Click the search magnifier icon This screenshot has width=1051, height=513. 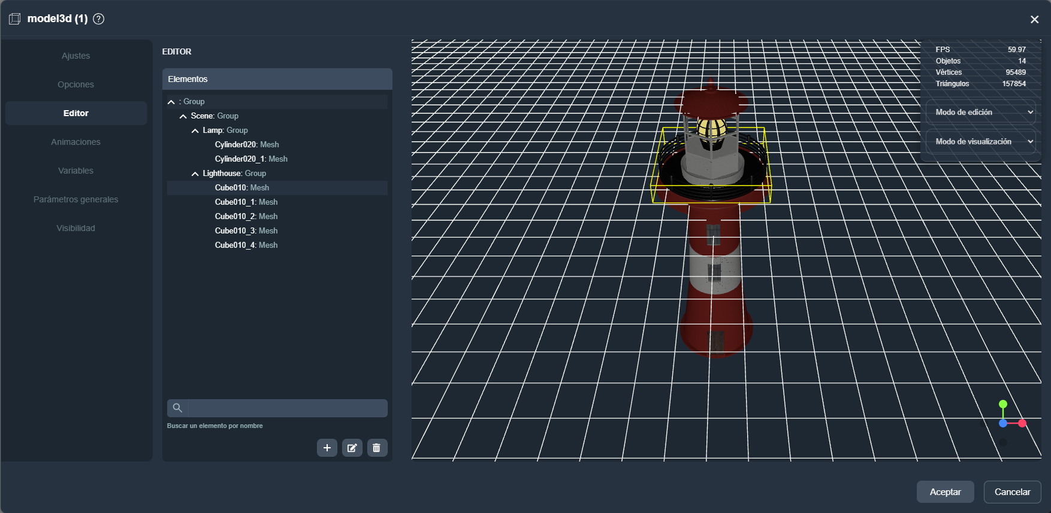click(177, 408)
